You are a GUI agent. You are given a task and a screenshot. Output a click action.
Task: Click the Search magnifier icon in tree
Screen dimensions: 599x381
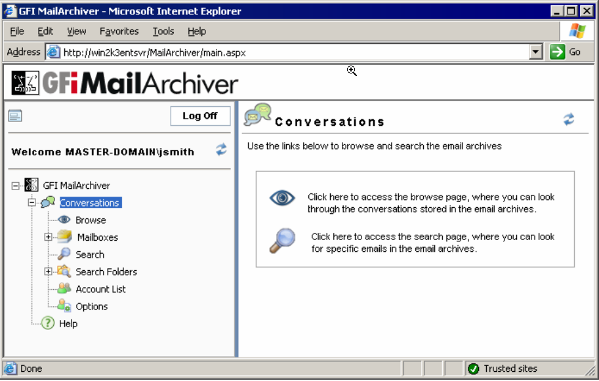pos(64,254)
